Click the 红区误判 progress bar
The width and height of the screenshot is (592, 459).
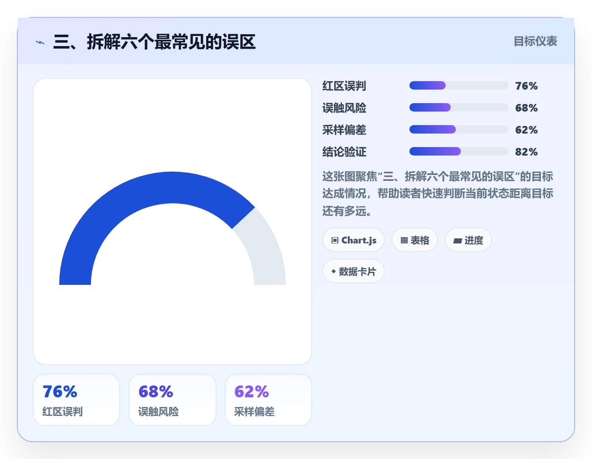458,85
